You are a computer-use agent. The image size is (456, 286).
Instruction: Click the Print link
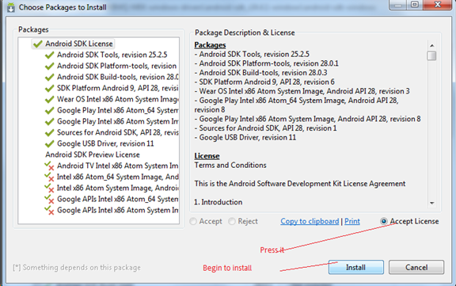(x=352, y=221)
